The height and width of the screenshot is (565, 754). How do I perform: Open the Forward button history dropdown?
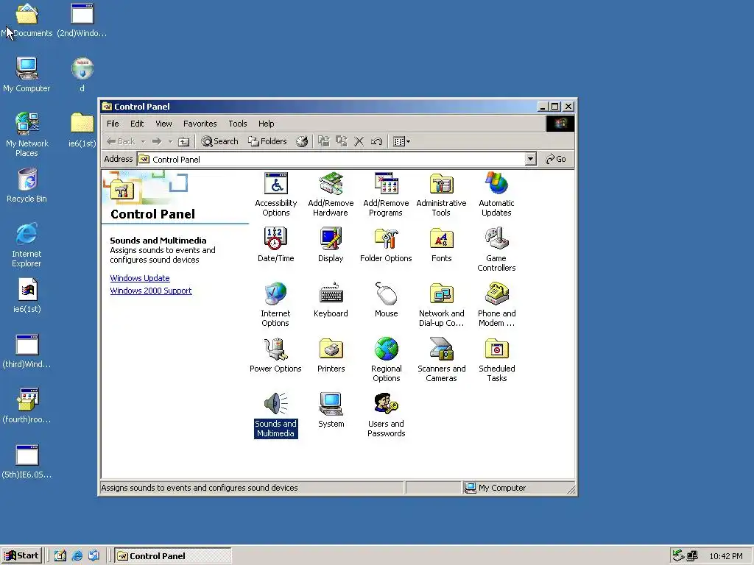click(x=170, y=142)
